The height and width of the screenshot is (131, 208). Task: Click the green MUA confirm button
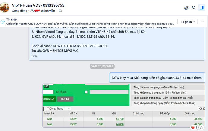[49, 99]
